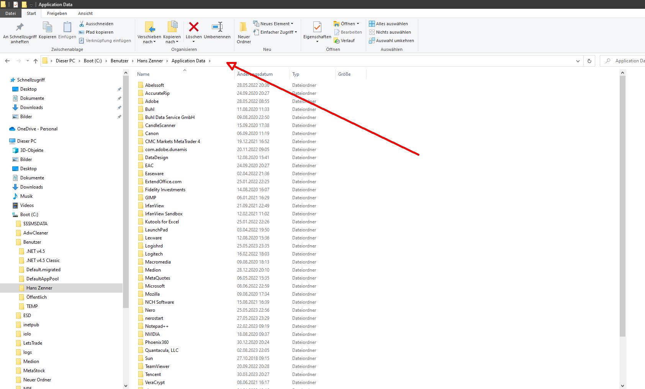645x389 pixels.
Task: Click the file list vertical scrollbar
Action: pos(622,207)
